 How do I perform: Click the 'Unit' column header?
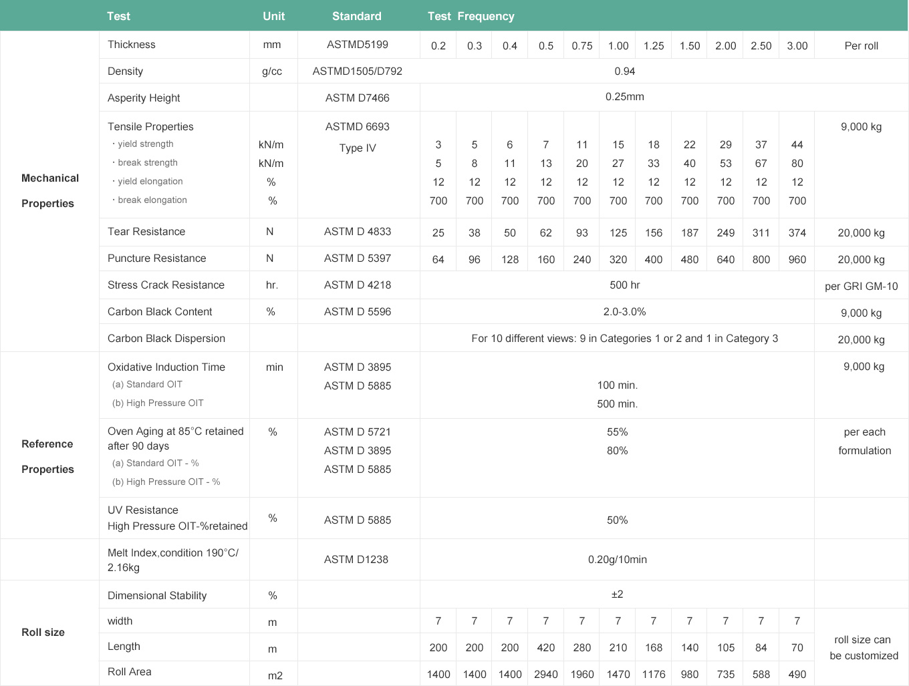(273, 16)
